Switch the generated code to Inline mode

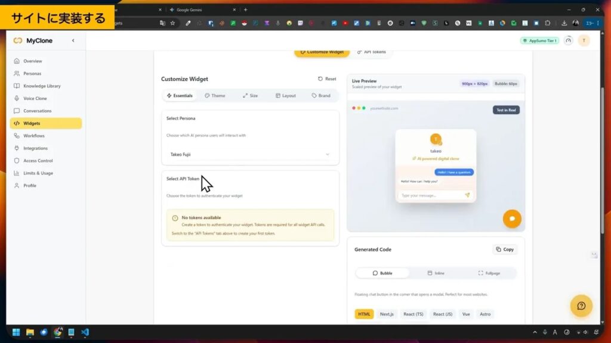point(436,273)
